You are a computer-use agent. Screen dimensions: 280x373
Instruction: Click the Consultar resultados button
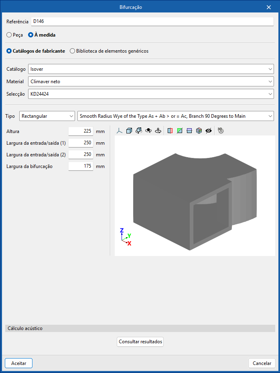pyautogui.click(x=140, y=342)
